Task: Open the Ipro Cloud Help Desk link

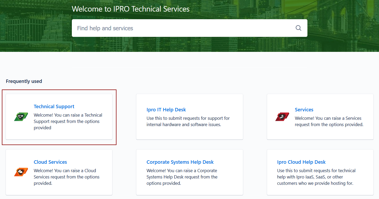Action: point(301,162)
